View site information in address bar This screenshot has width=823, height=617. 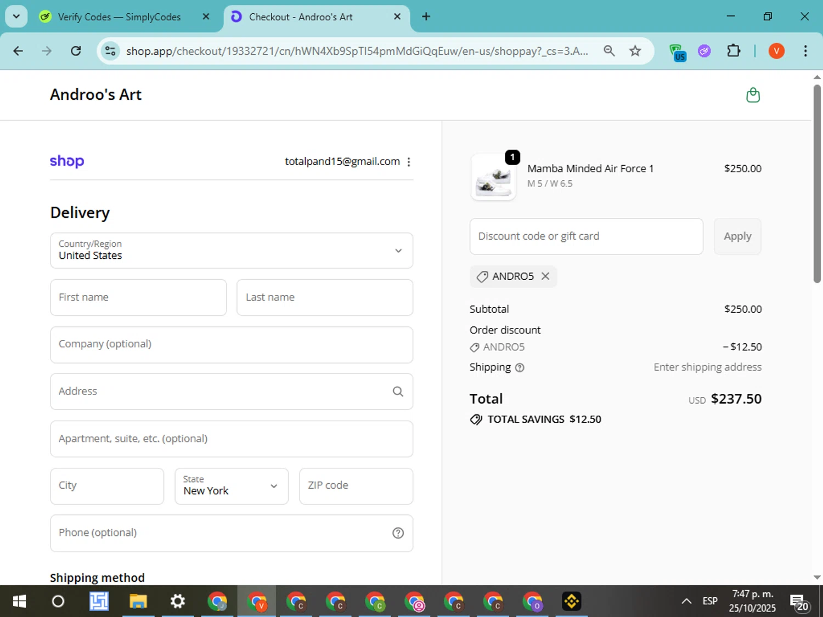tap(110, 51)
